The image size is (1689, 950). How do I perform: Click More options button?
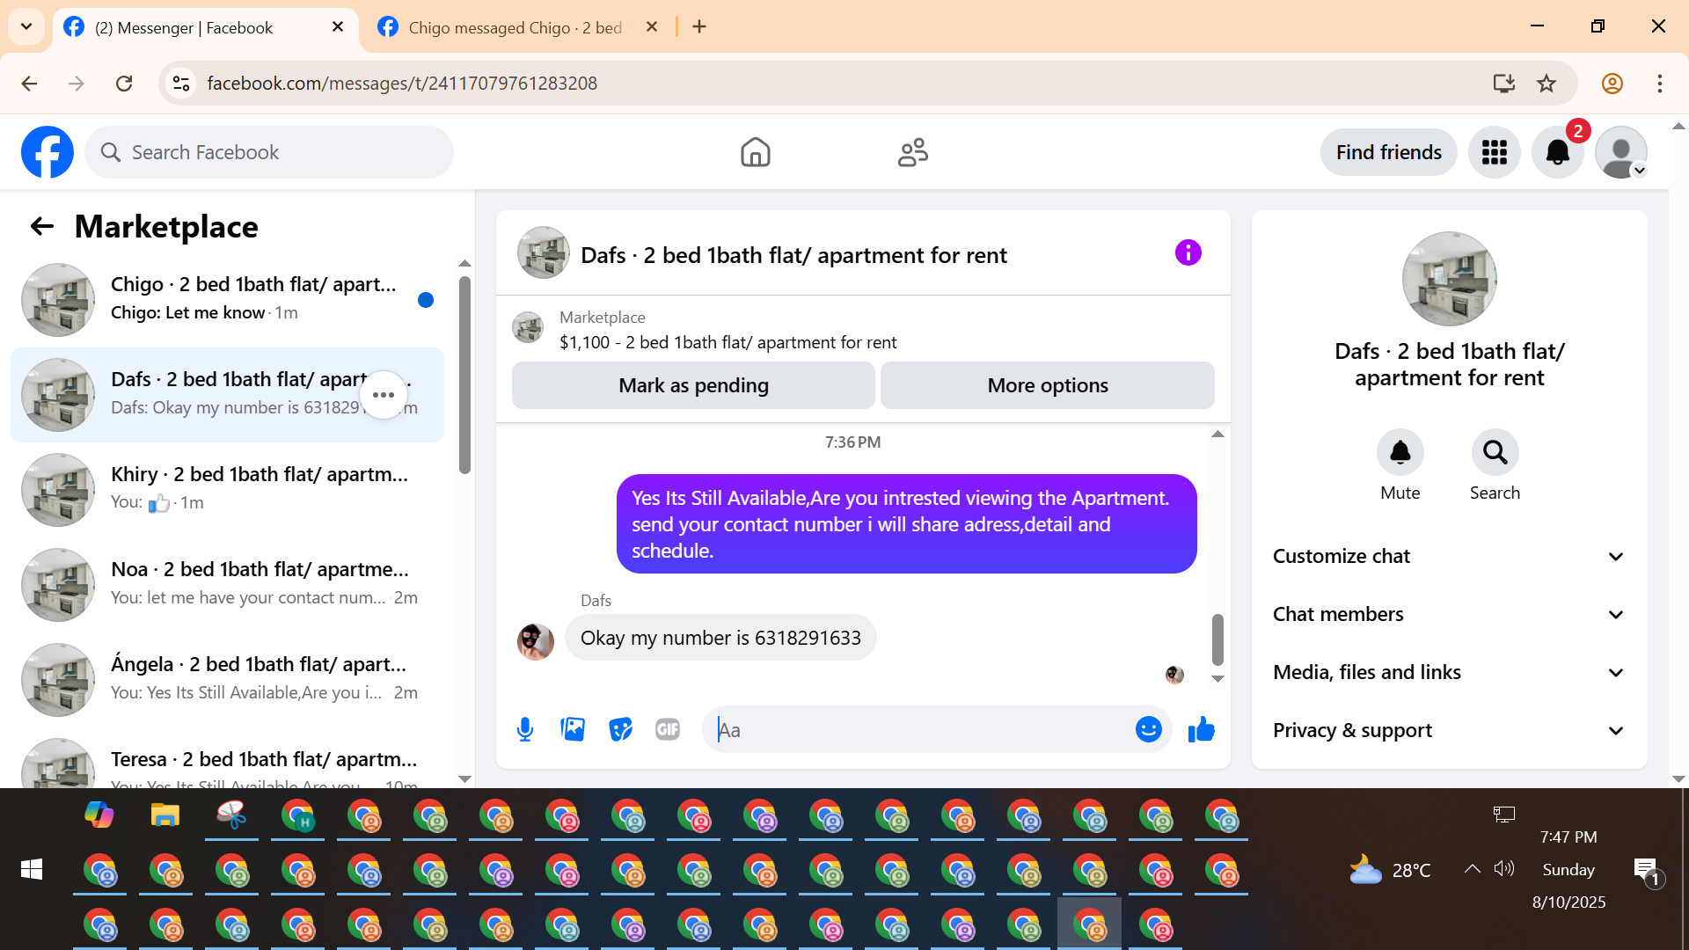click(1047, 385)
